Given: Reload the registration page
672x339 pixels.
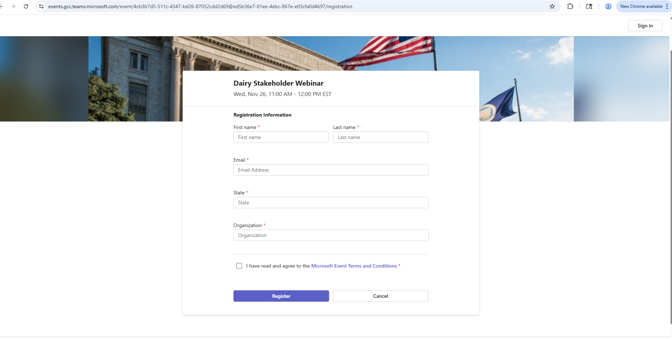Looking at the screenshot, I should (x=26, y=6).
